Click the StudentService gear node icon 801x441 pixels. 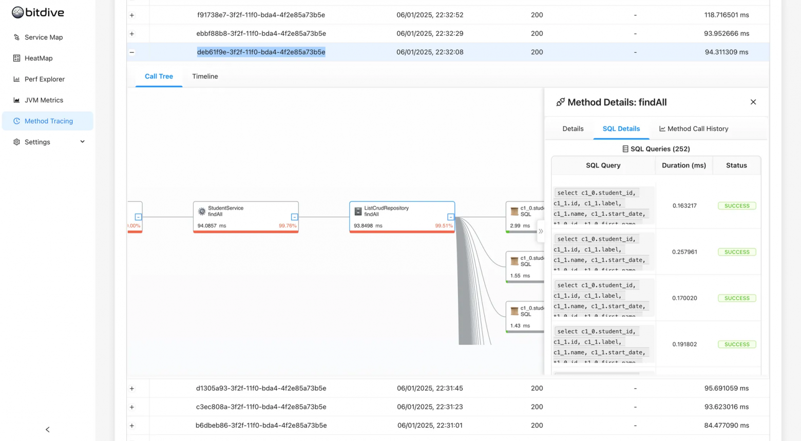pyautogui.click(x=202, y=212)
